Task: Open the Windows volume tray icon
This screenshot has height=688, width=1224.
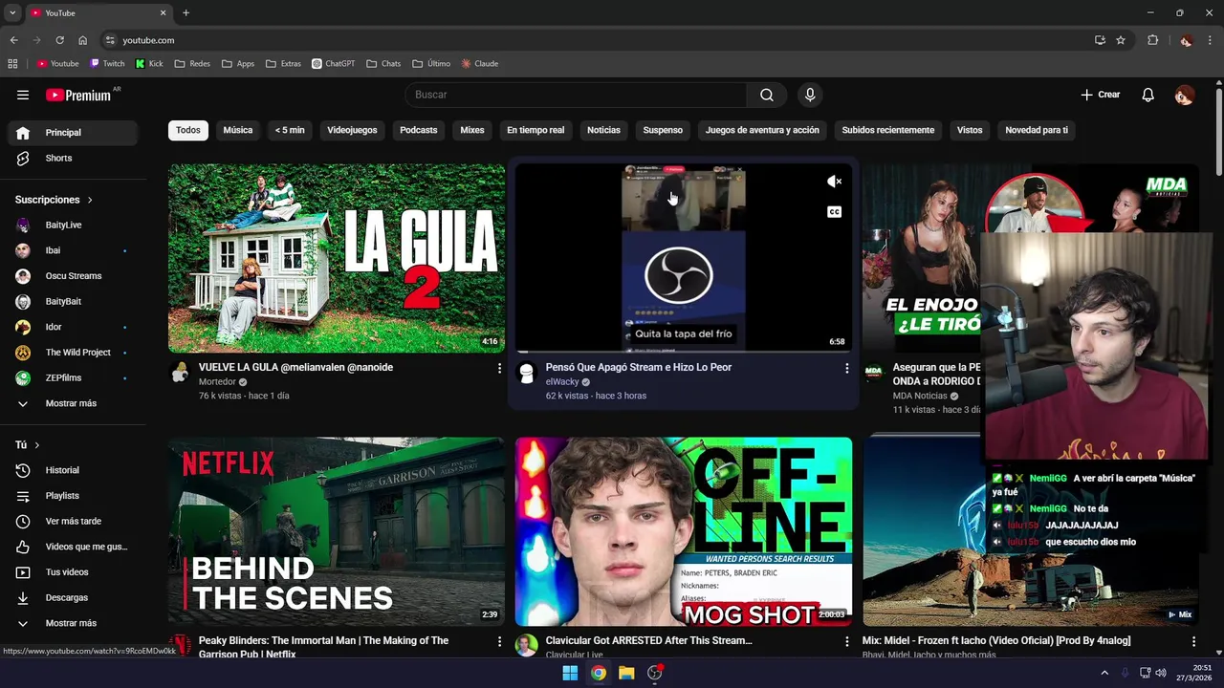Action: coord(1161,673)
